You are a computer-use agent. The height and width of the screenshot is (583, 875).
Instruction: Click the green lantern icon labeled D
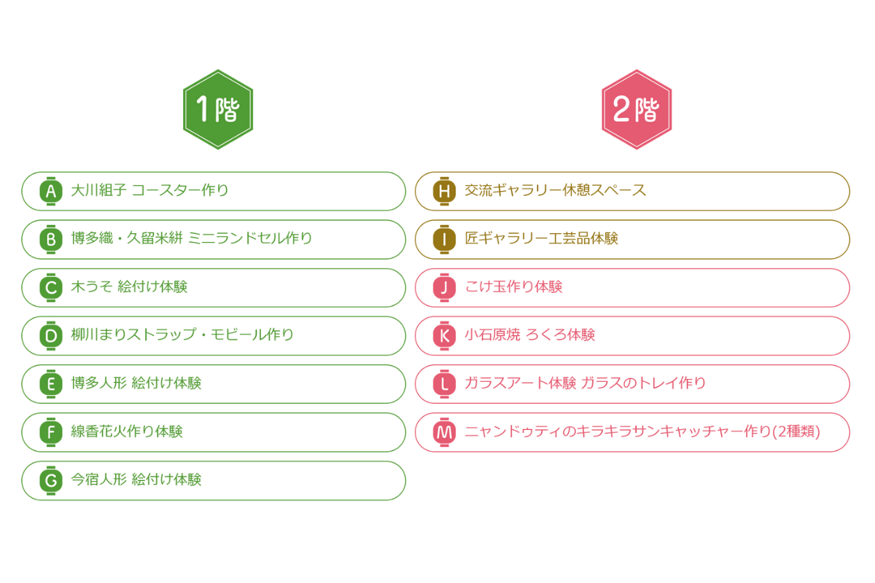51,335
